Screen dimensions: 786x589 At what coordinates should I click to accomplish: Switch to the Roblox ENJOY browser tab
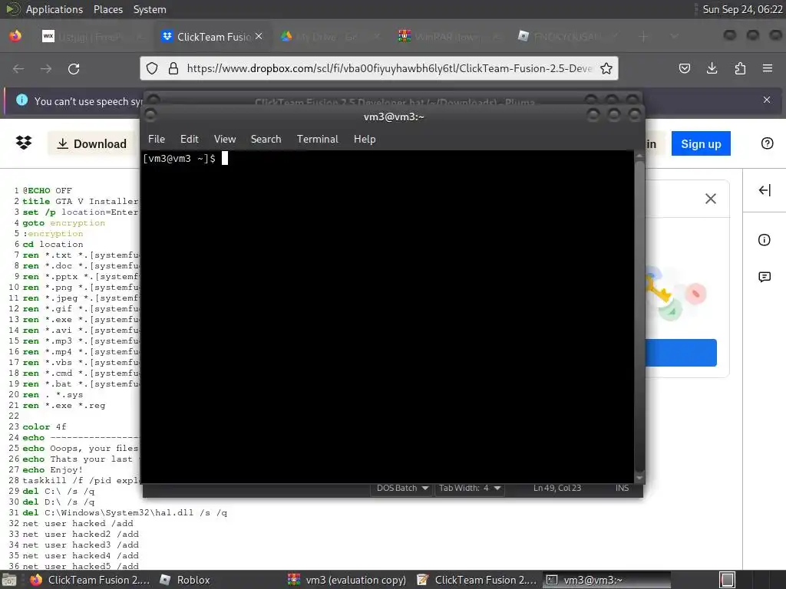coord(566,37)
